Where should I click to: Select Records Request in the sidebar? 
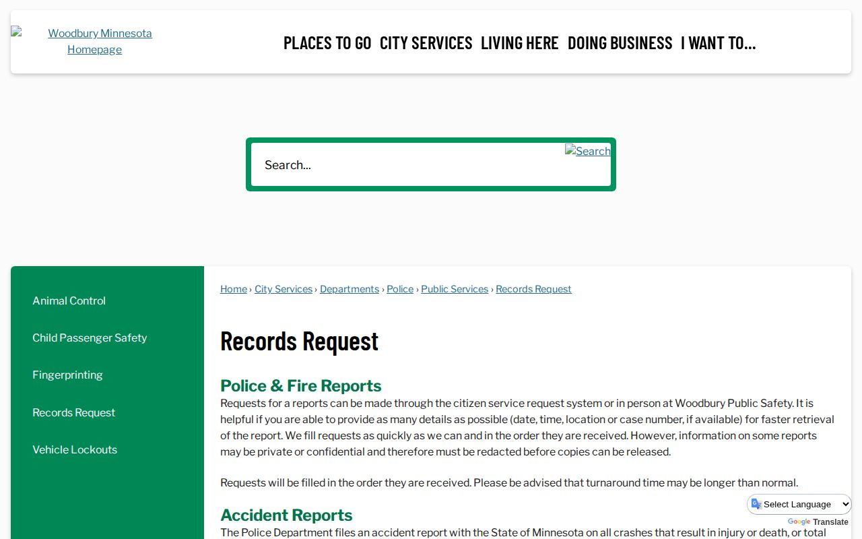click(x=73, y=412)
